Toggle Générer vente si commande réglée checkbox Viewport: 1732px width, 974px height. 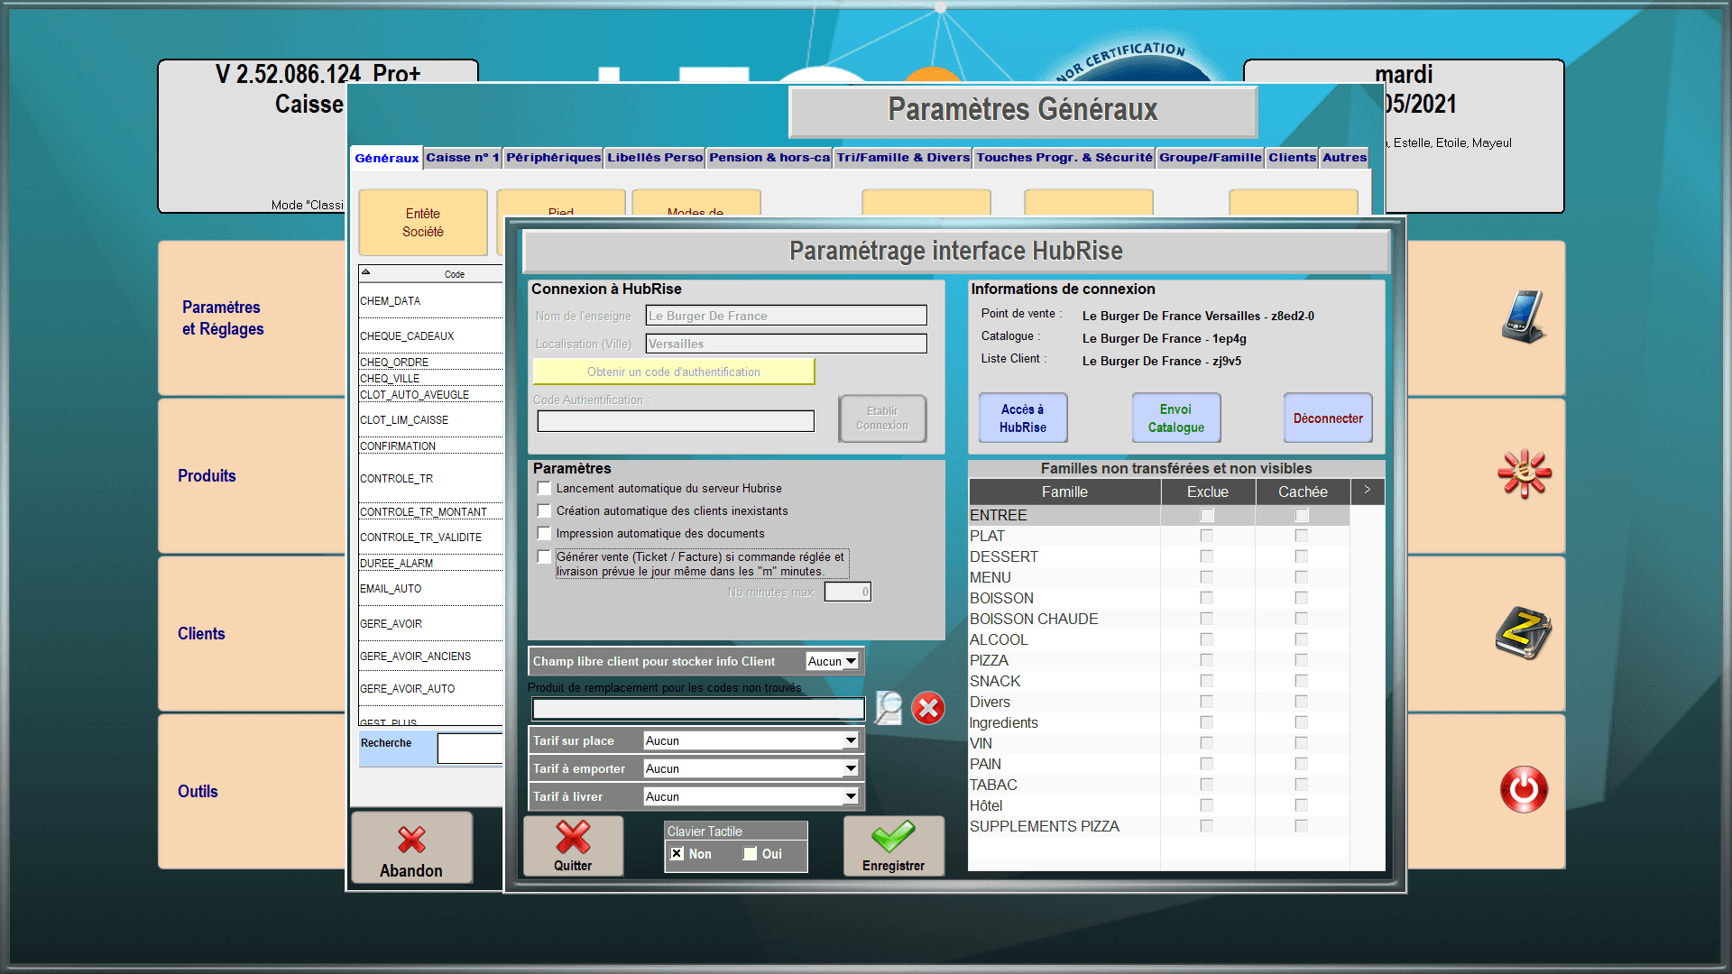coord(544,556)
